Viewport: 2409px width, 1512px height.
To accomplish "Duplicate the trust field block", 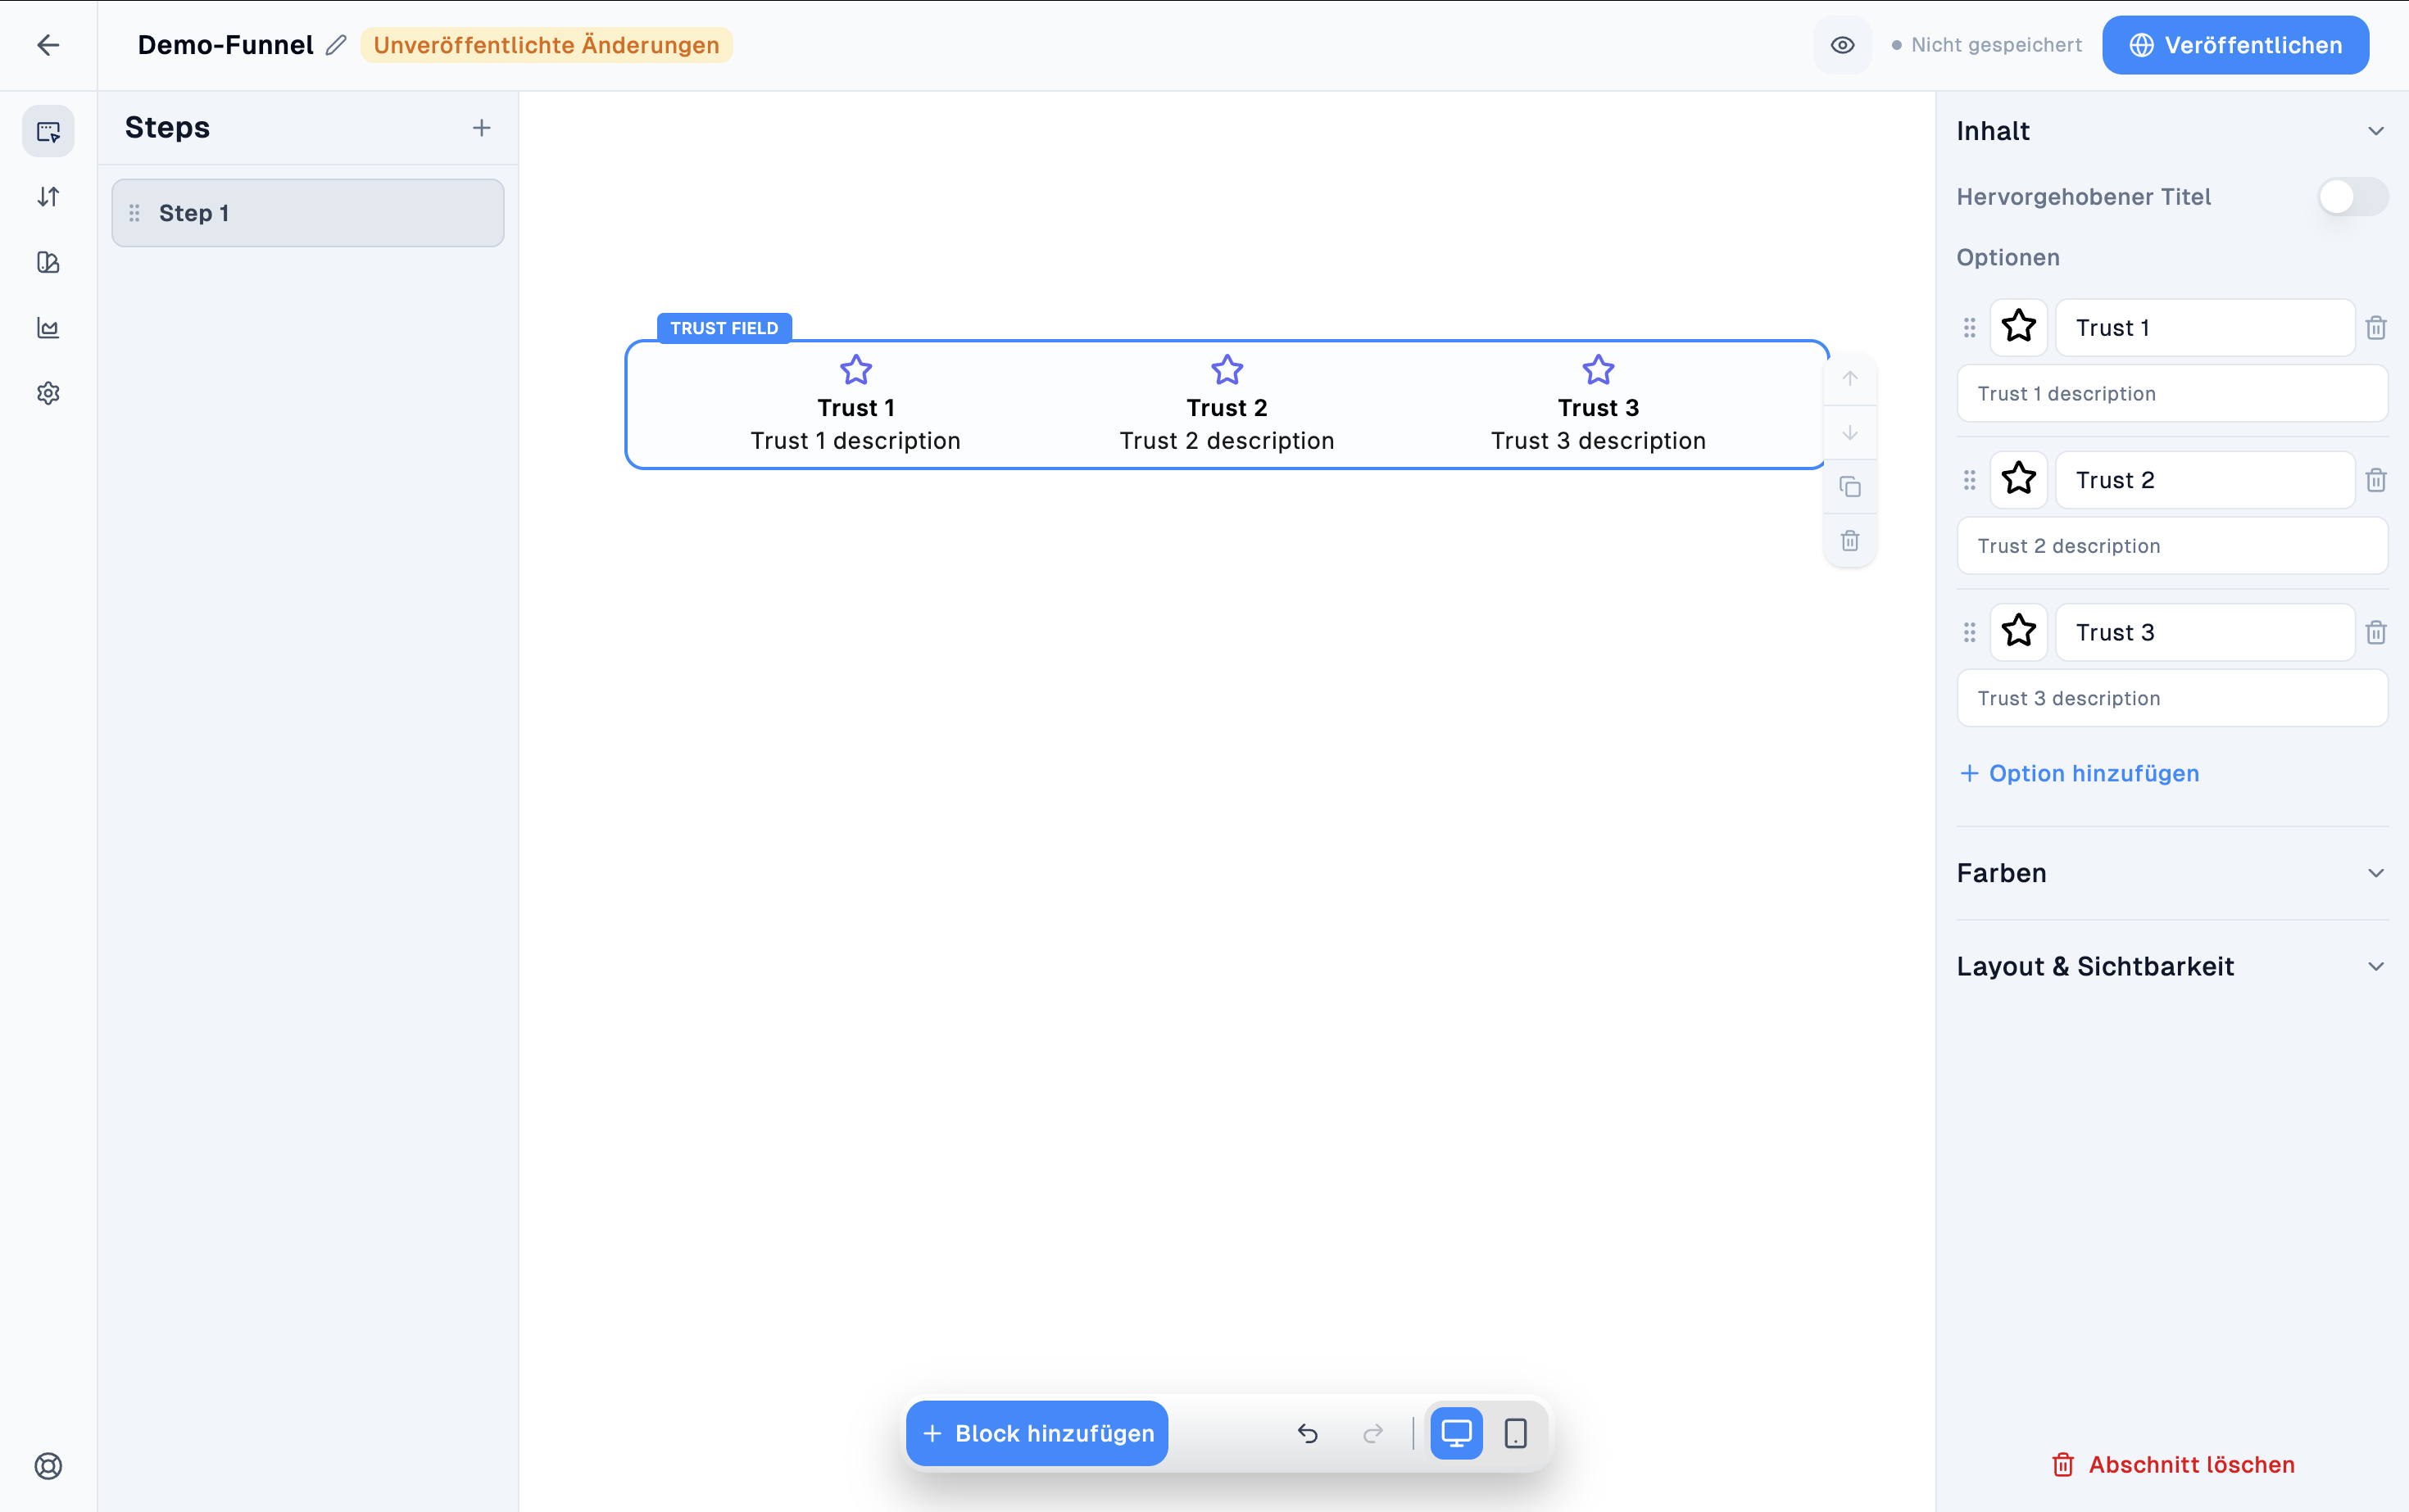I will coord(1850,487).
